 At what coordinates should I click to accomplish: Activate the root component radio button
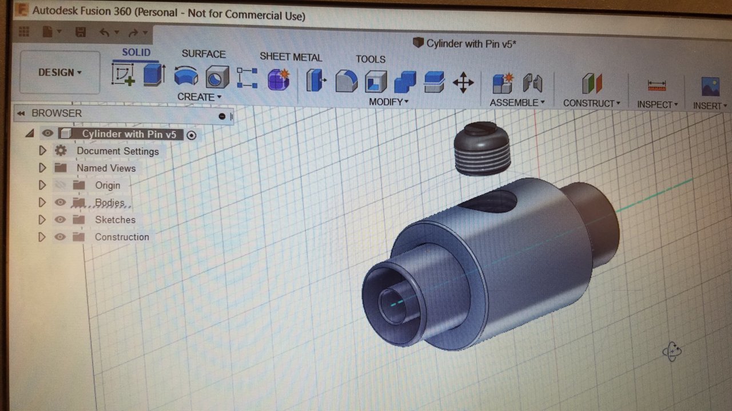pos(192,135)
